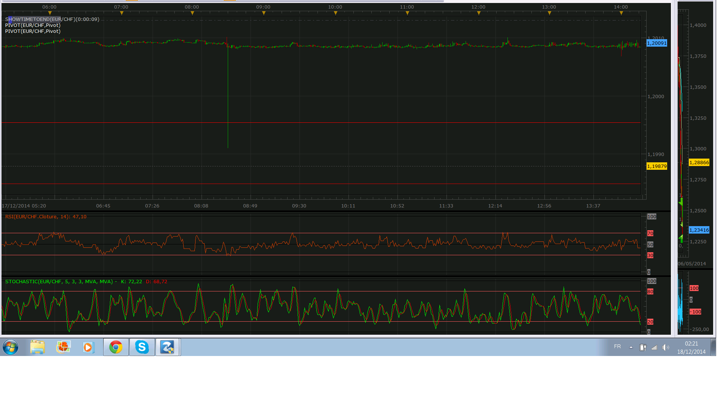Select the trading platform taskbar icon
718x403 pixels.
[x=167, y=347]
